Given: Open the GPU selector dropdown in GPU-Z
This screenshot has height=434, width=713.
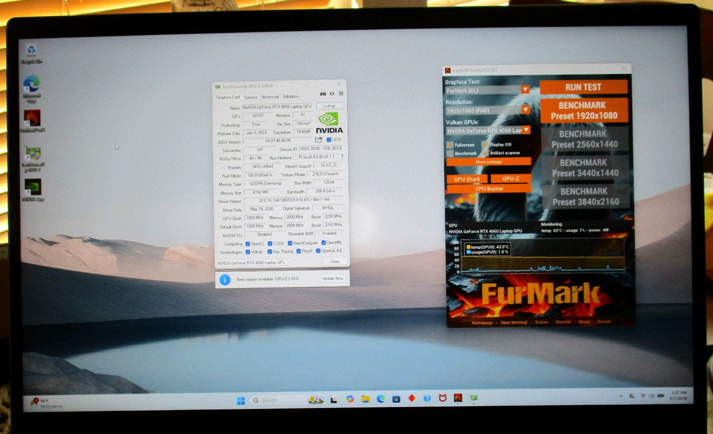Looking at the screenshot, I should 254,263.
